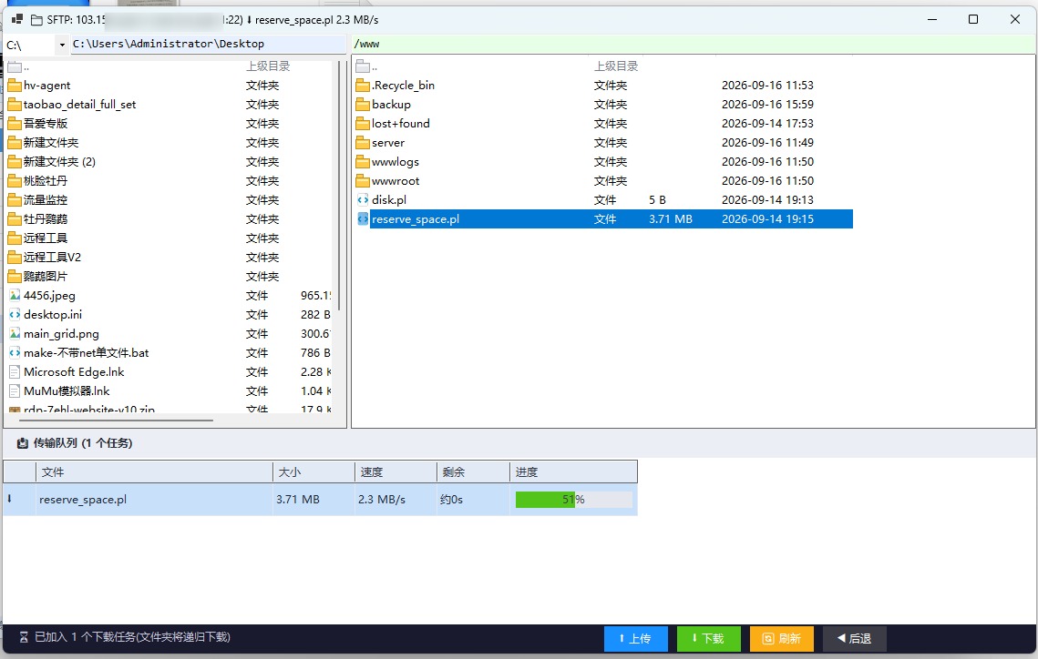This screenshot has height=659, width=1038.
Task: Click the local path input field
Action: [x=208, y=45]
